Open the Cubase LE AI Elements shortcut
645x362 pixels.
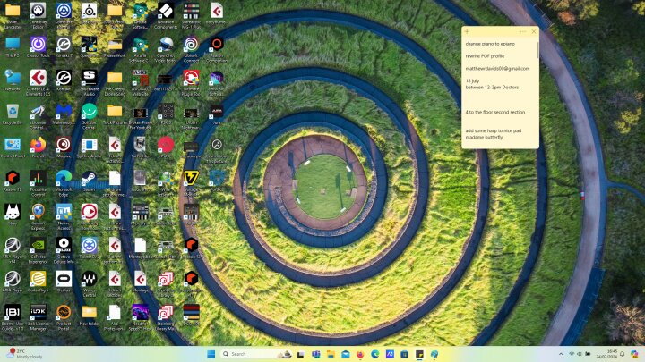(38, 82)
